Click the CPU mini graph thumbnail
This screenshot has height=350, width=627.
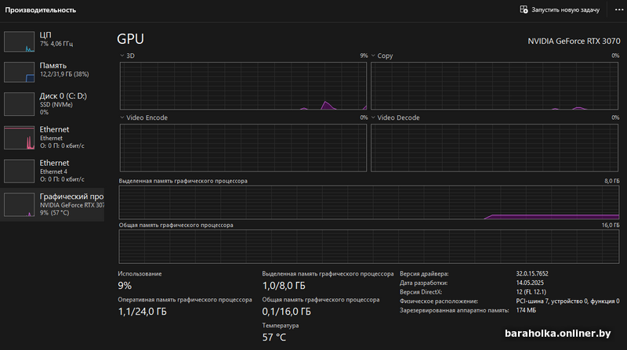[19, 41]
